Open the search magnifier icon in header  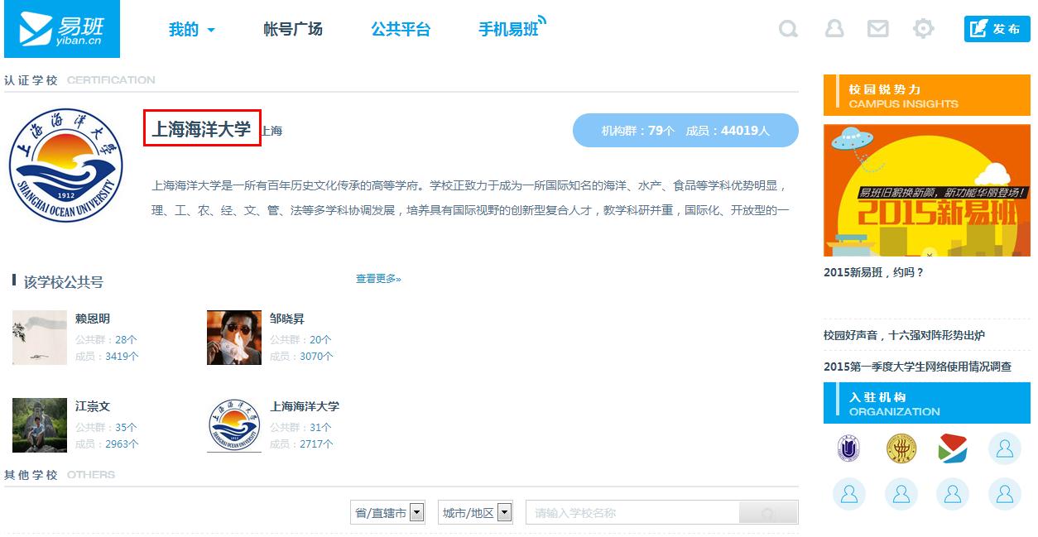pos(788,29)
